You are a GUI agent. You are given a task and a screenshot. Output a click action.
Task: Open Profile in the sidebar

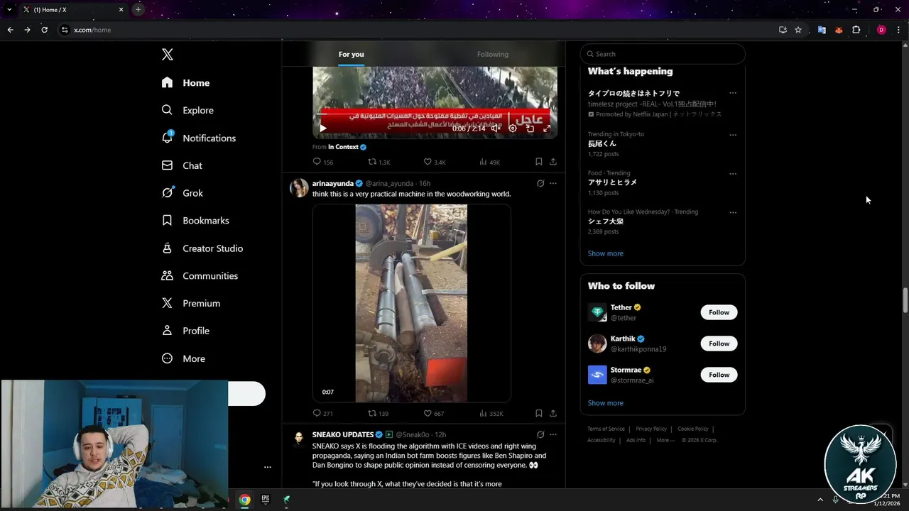185,331
